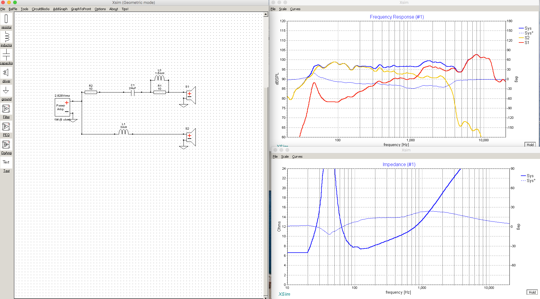Click the S2 legend entry in Frequency Response
The width and height of the screenshot is (540, 299).
pos(524,38)
